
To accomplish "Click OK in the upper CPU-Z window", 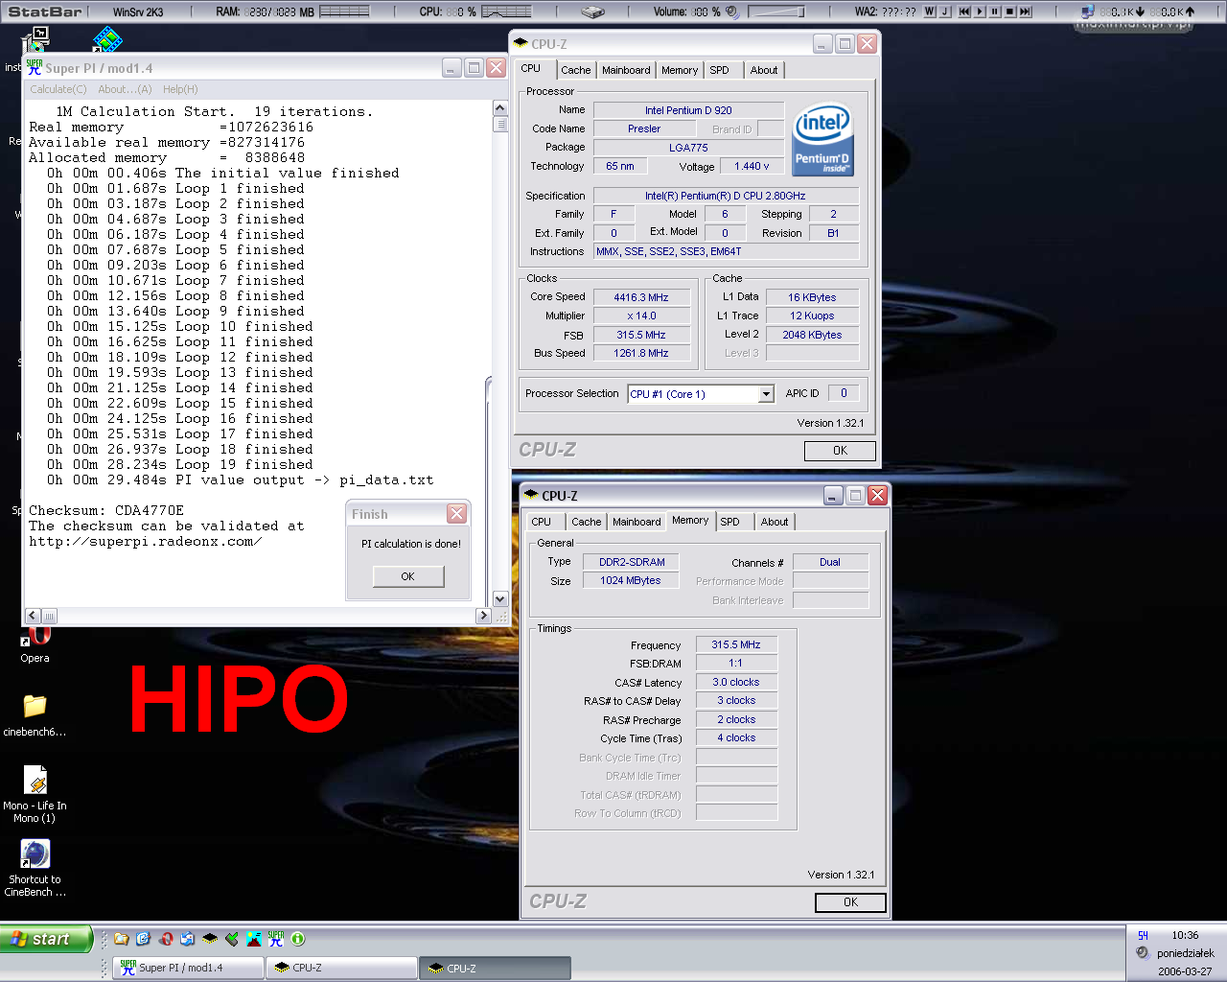I will pyautogui.click(x=840, y=451).
